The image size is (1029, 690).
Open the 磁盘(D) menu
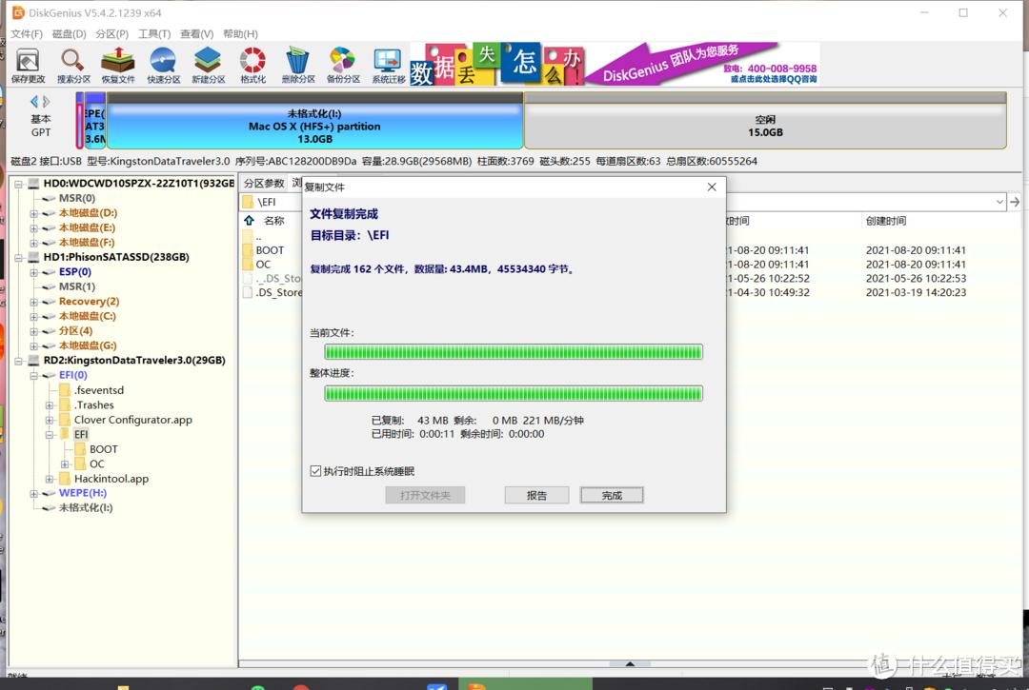click(x=69, y=33)
